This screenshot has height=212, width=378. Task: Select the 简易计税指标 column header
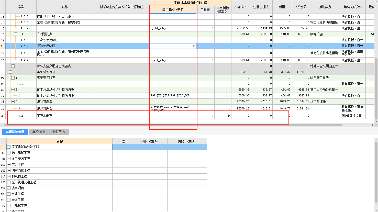tap(187, 141)
